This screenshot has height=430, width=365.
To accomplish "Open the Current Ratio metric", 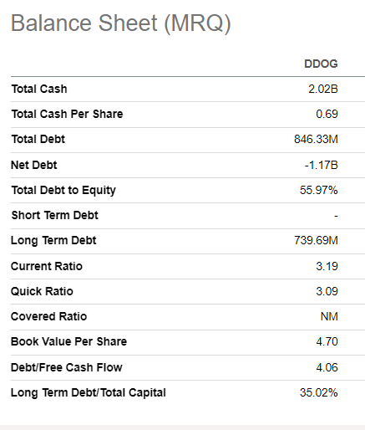I will click(x=47, y=266).
